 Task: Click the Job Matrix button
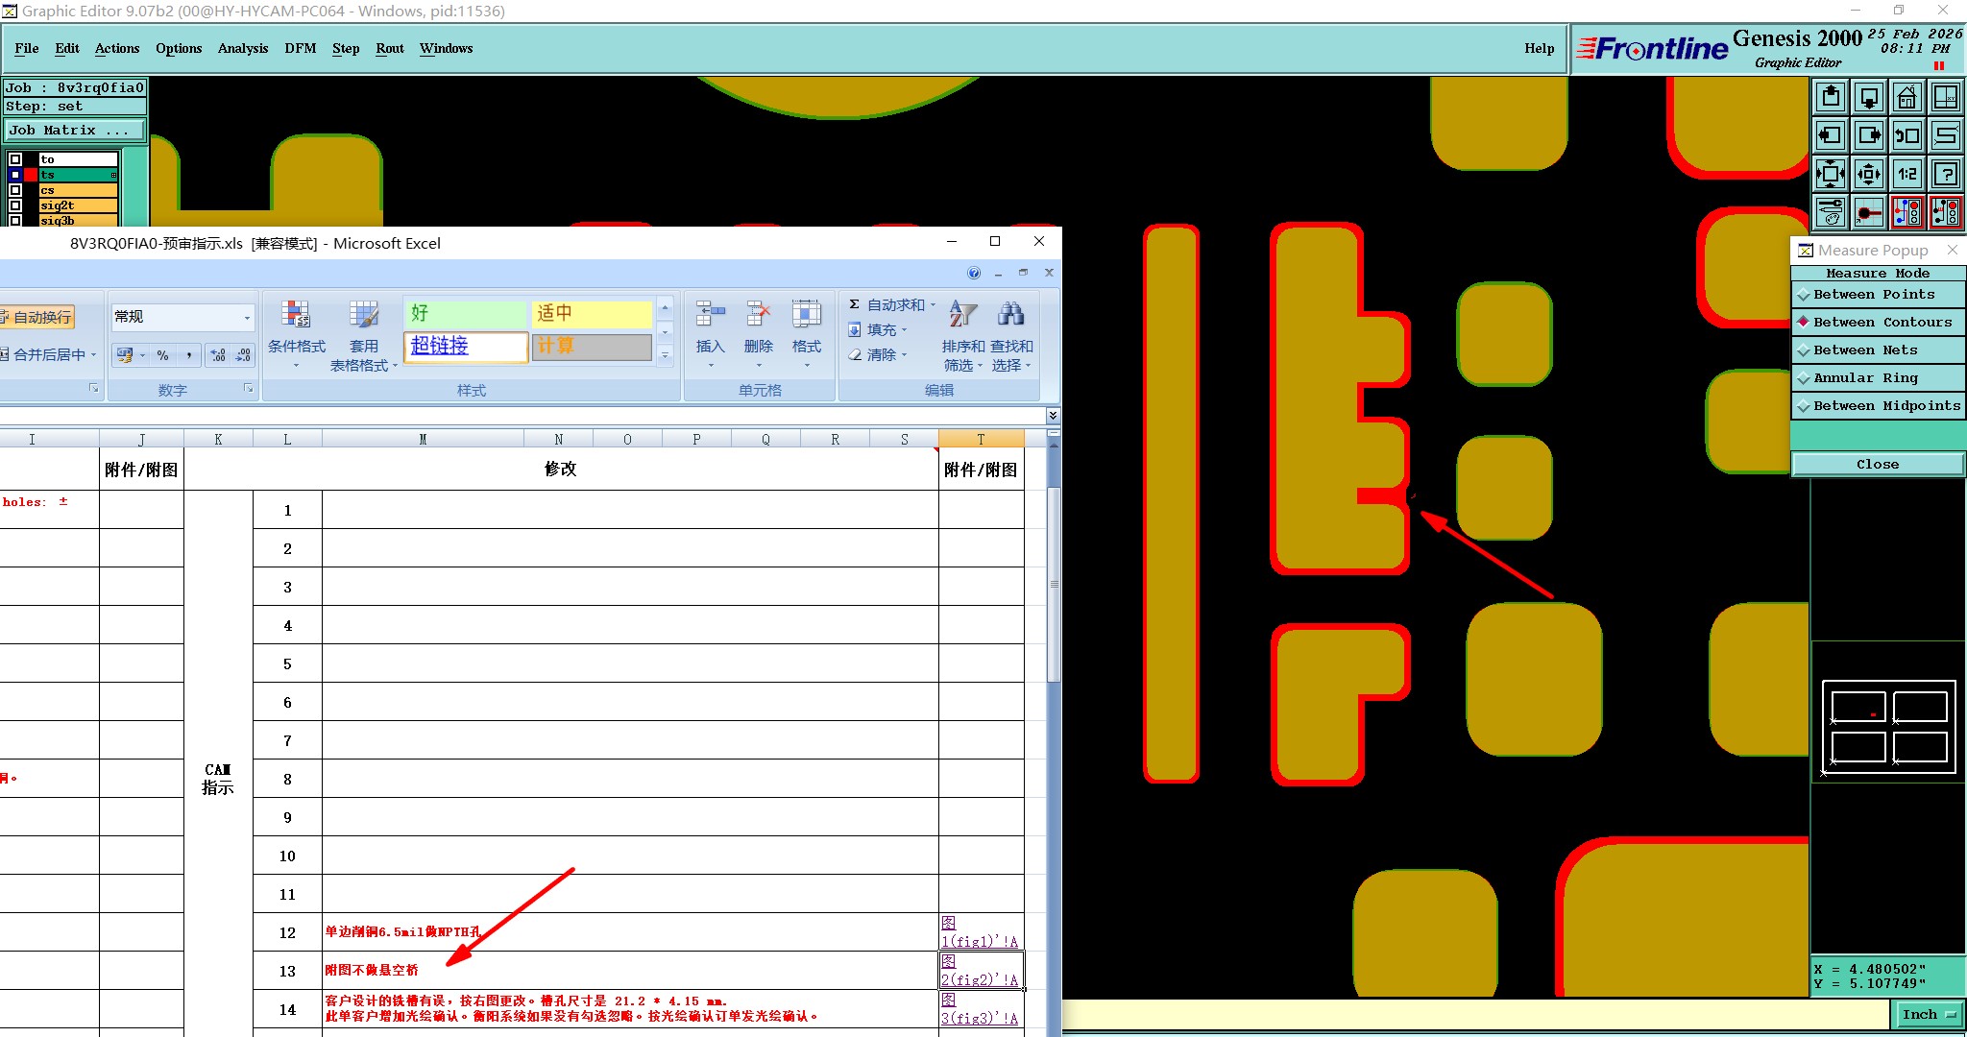(75, 131)
